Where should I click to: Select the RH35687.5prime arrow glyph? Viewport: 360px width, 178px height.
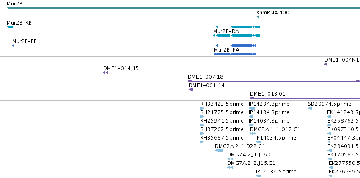tap(202, 142)
